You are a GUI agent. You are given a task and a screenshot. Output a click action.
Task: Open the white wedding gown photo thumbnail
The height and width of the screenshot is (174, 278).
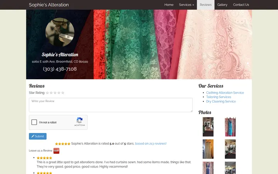click(208, 149)
